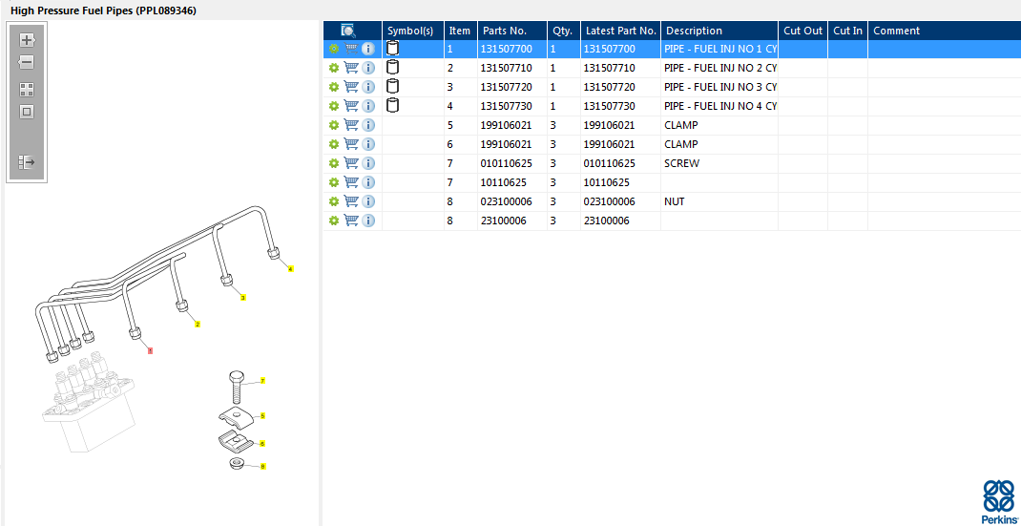Click the zoom in plus button
This screenshot has width=1021, height=526.
click(27, 40)
